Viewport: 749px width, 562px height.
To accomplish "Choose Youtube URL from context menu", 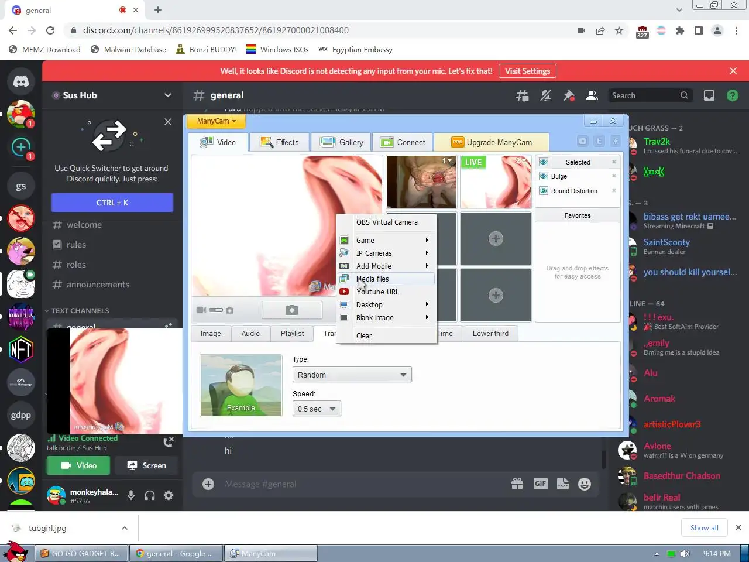I will 386,292.
